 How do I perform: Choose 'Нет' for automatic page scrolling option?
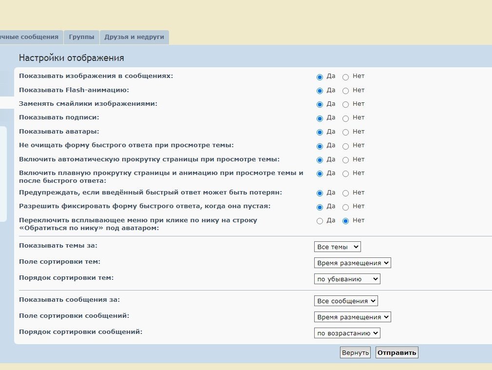tap(346, 160)
